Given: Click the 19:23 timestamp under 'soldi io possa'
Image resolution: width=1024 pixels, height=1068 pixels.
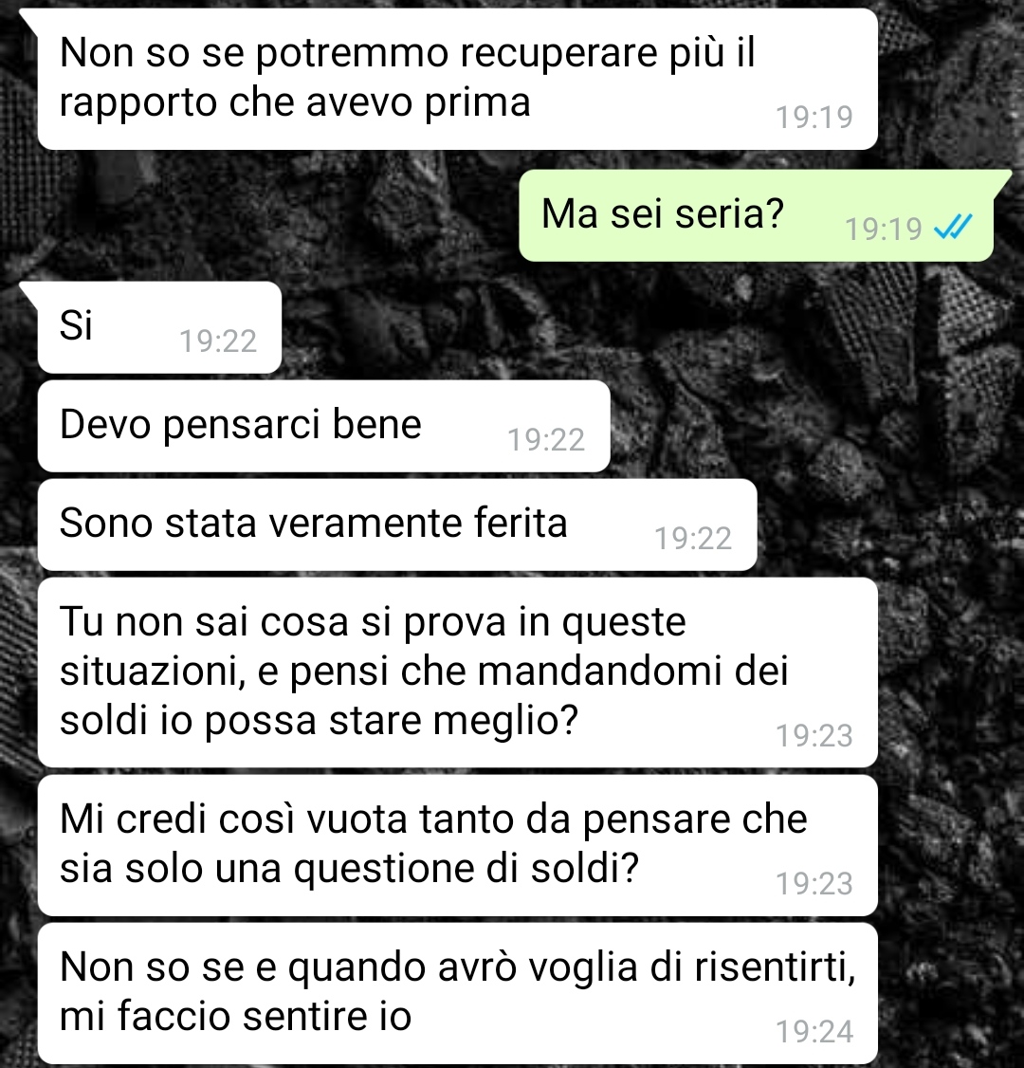Looking at the screenshot, I should pyautogui.click(x=814, y=736).
